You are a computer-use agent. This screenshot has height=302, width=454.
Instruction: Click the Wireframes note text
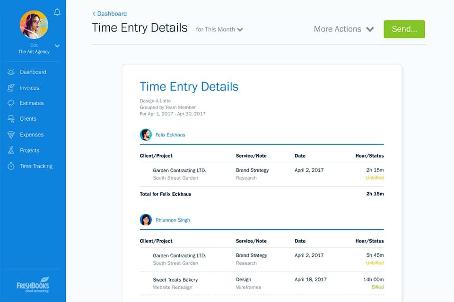(248, 287)
